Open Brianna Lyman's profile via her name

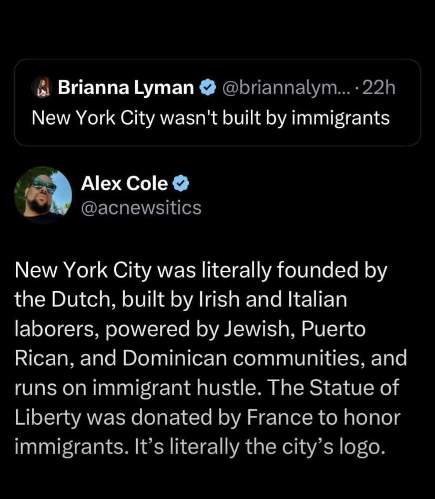(126, 87)
